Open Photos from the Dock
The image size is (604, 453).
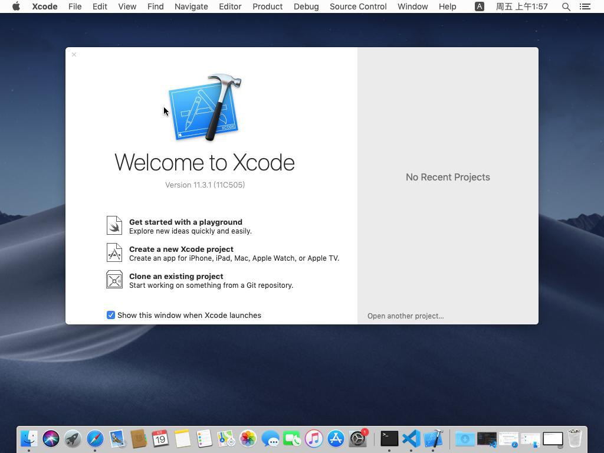click(x=248, y=438)
